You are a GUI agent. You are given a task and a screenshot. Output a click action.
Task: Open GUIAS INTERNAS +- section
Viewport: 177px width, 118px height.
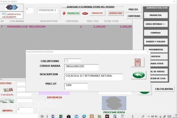click(156, 24)
